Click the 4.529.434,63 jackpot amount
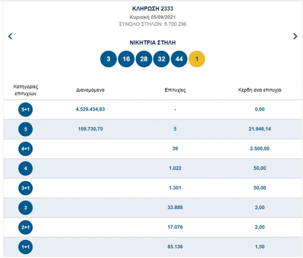Viewport: 303px width, 258px height. coord(90,109)
